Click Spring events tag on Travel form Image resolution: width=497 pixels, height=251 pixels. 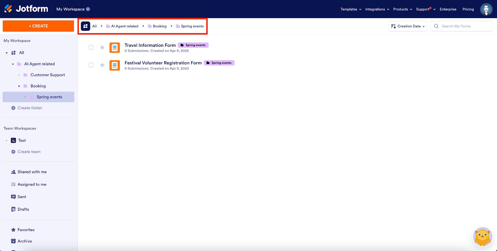pyautogui.click(x=193, y=45)
